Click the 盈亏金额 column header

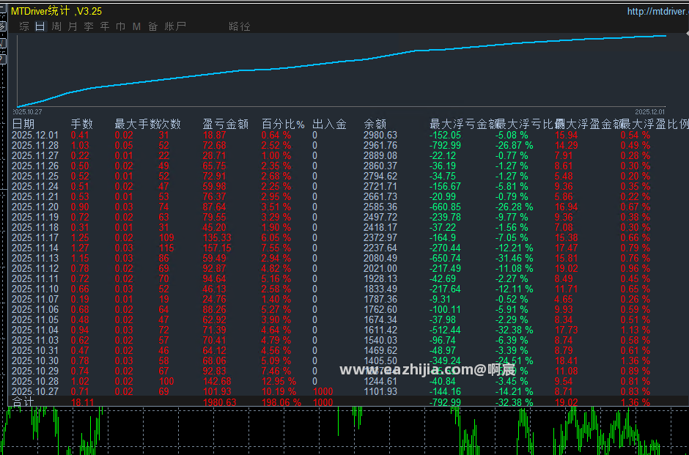tap(226, 125)
